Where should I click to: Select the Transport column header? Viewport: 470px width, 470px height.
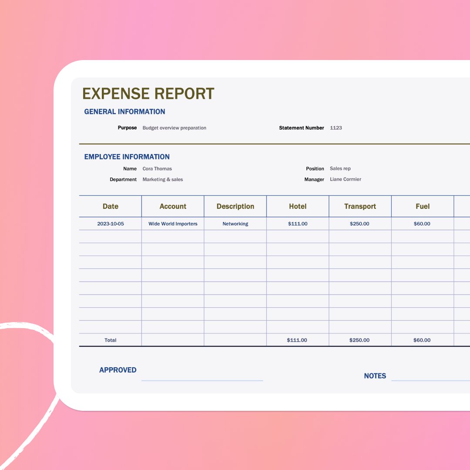(x=360, y=206)
